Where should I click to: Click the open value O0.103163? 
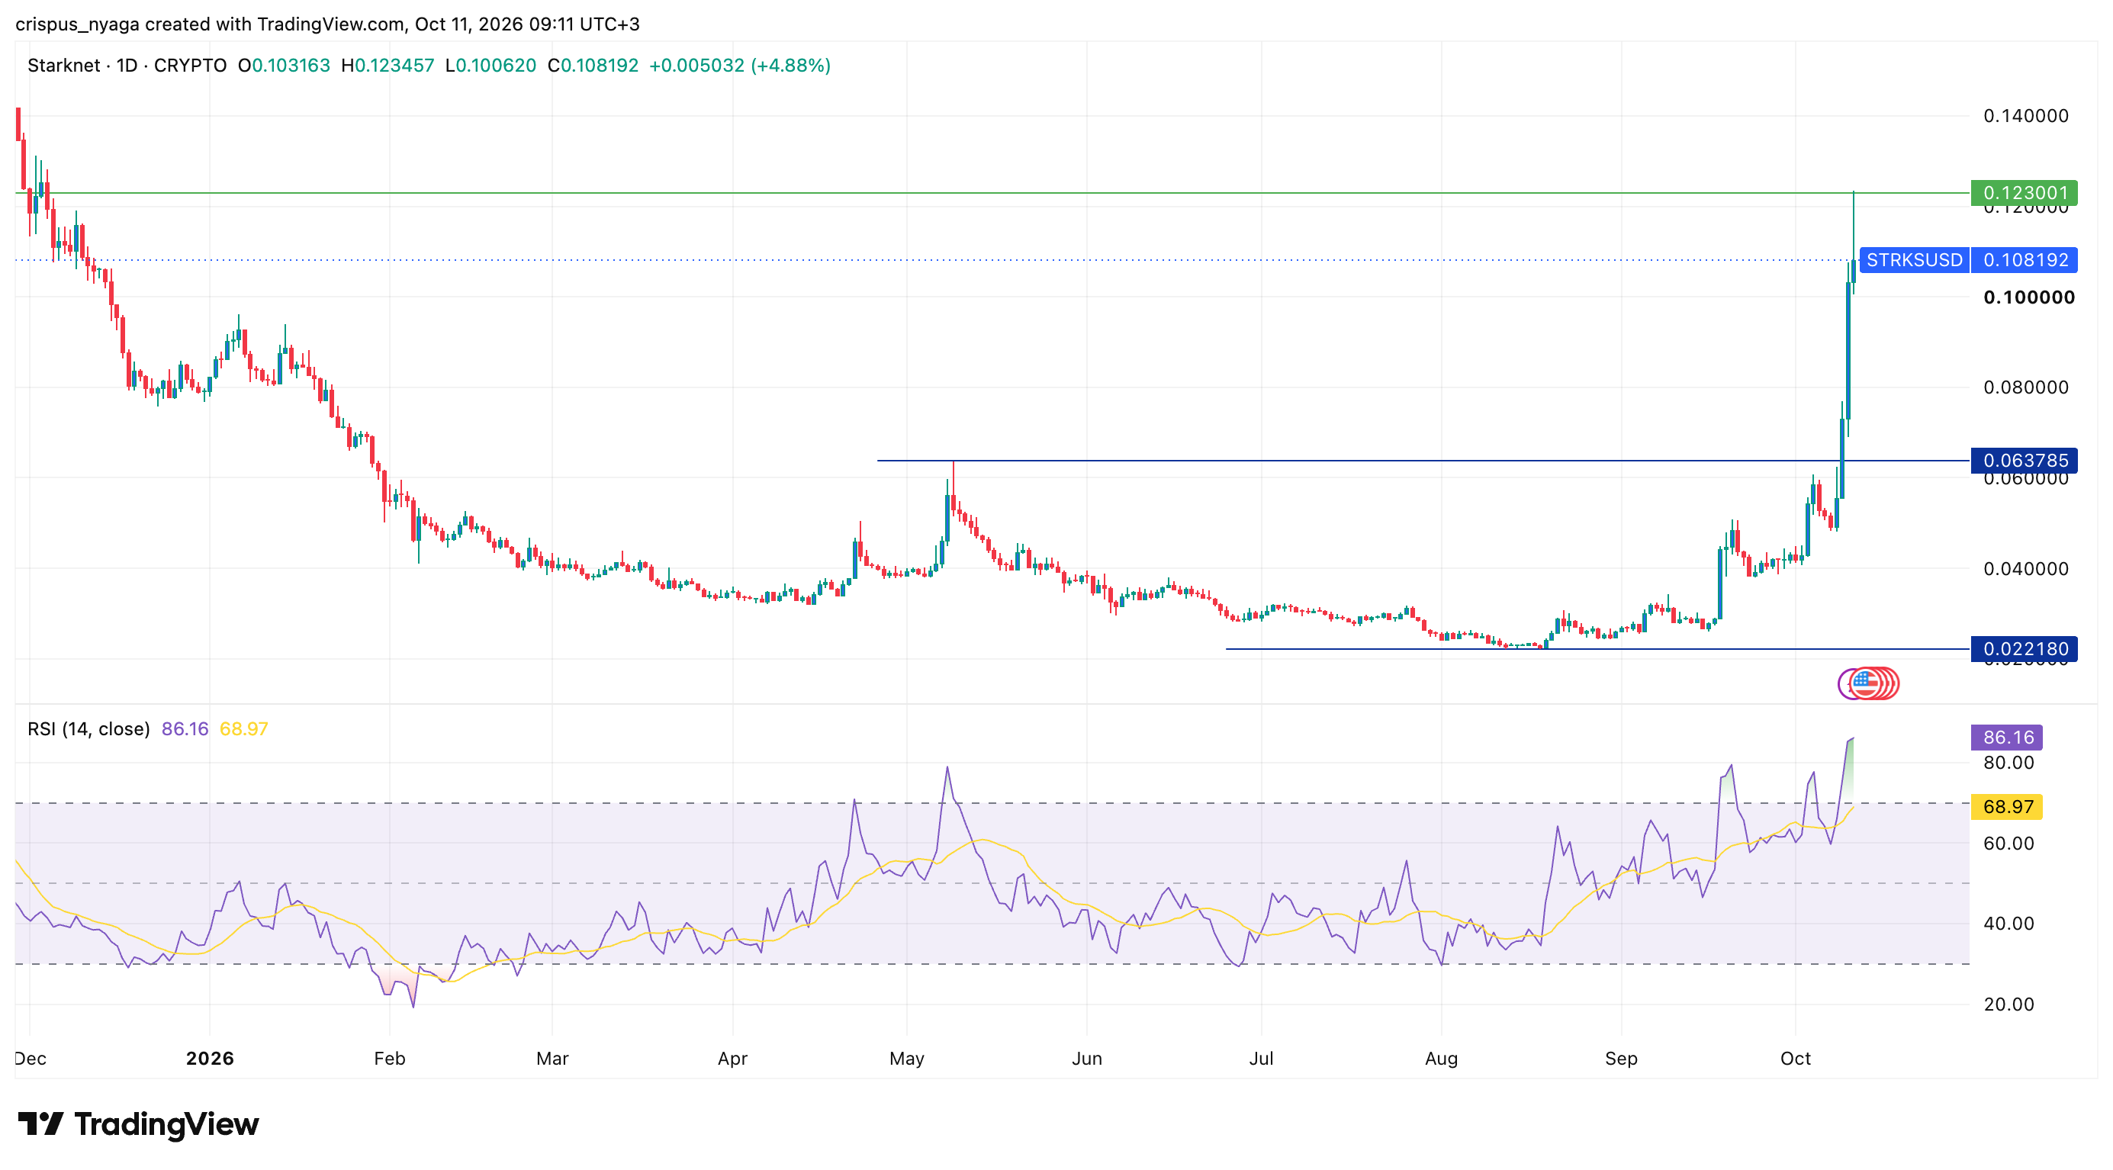coord(284,66)
